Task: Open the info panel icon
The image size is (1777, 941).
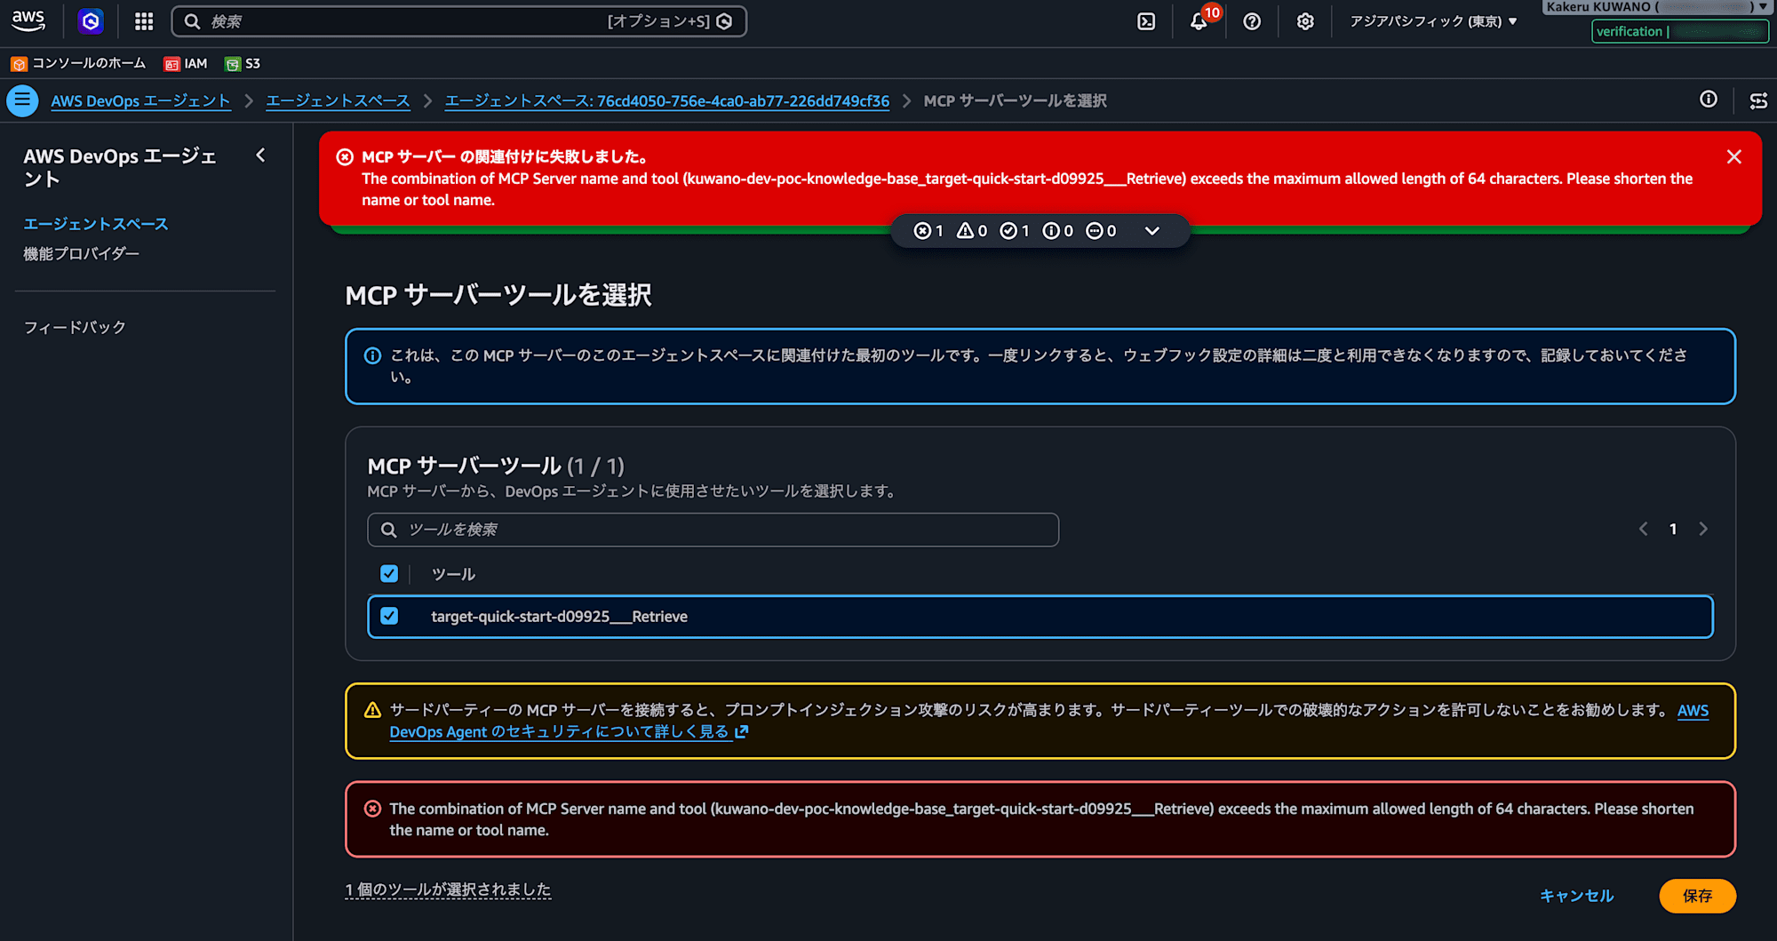Action: tap(1709, 100)
